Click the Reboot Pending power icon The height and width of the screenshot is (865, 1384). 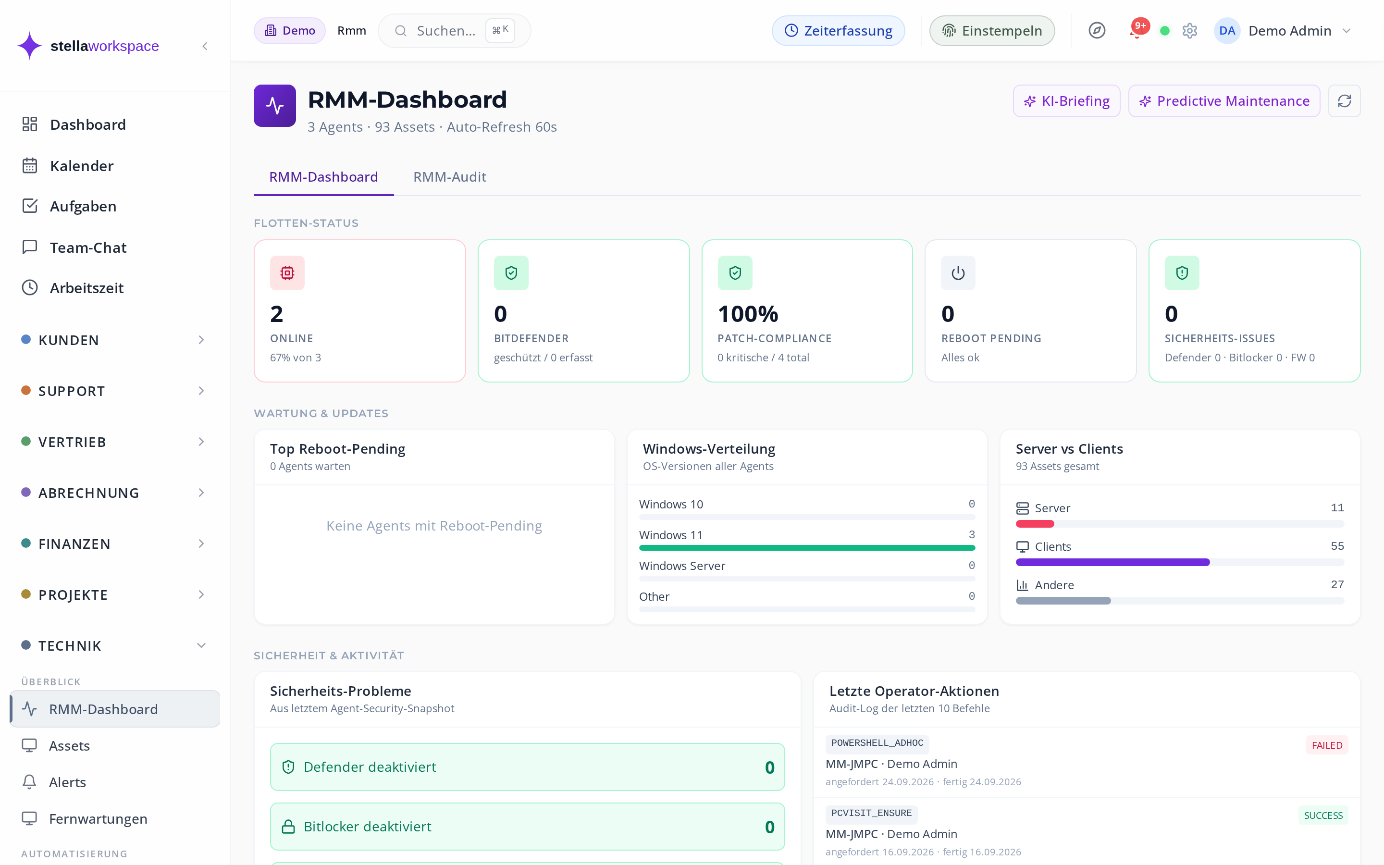click(959, 273)
